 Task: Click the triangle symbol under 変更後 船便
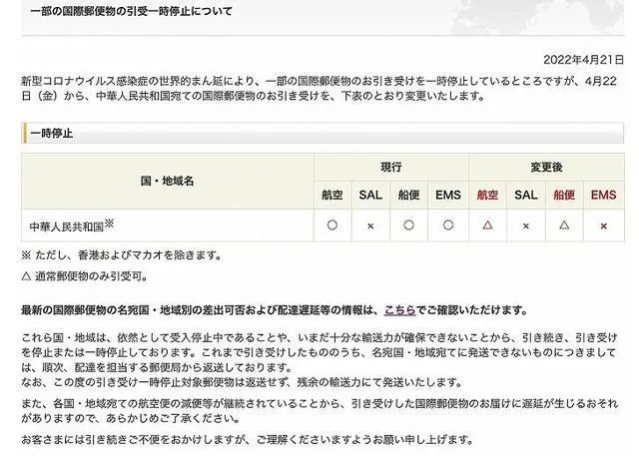pos(564,227)
